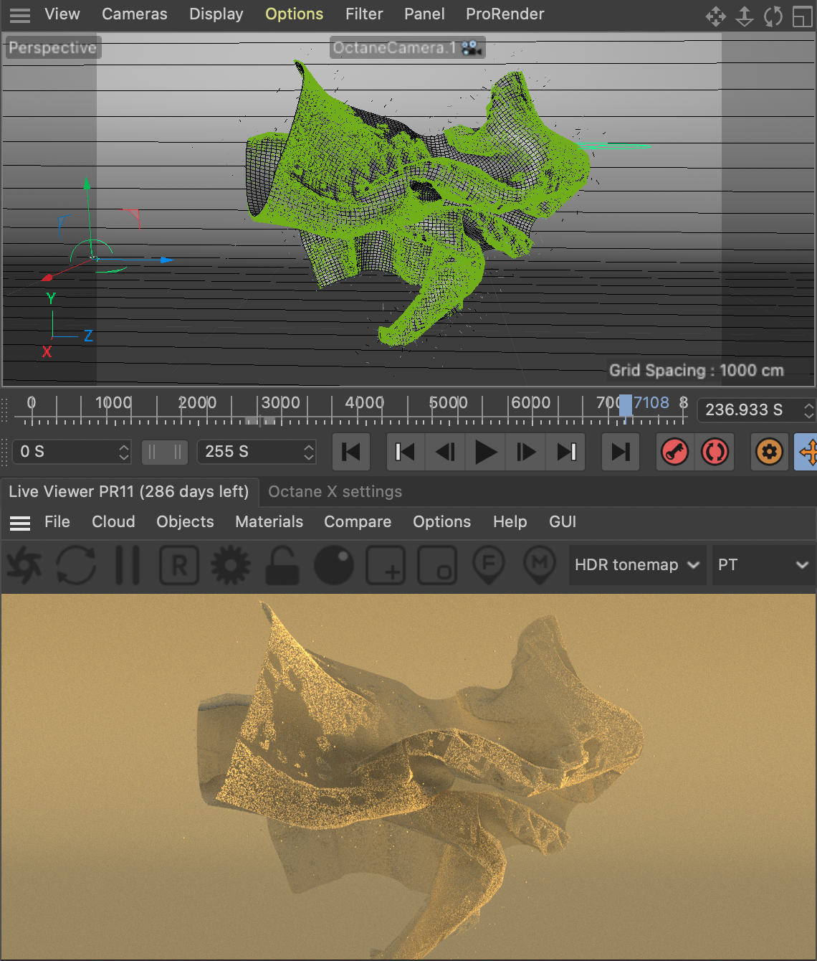Toggle the pick material M icon

point(540,565)
